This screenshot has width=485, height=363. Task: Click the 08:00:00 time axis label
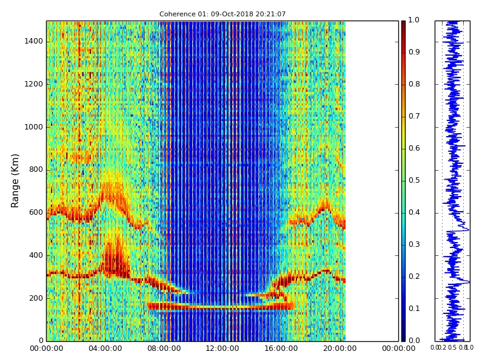(164, 348)
